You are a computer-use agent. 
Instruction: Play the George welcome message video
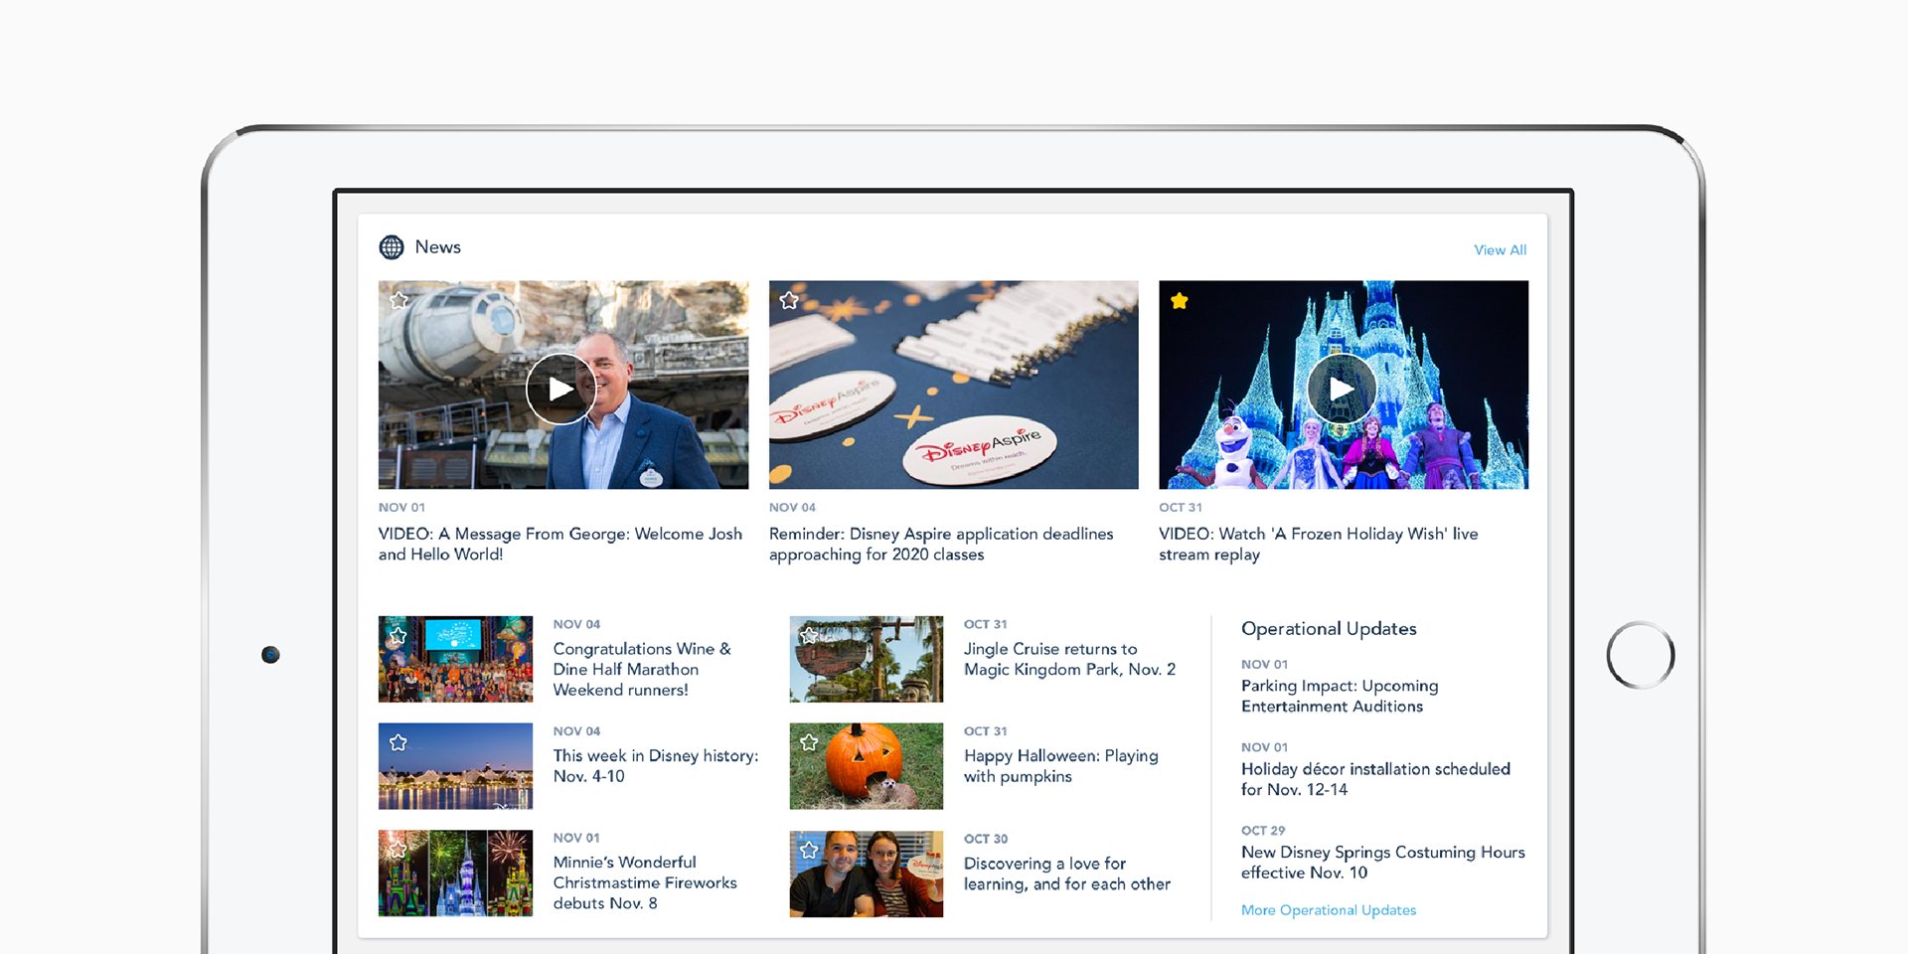pos(561,389)
